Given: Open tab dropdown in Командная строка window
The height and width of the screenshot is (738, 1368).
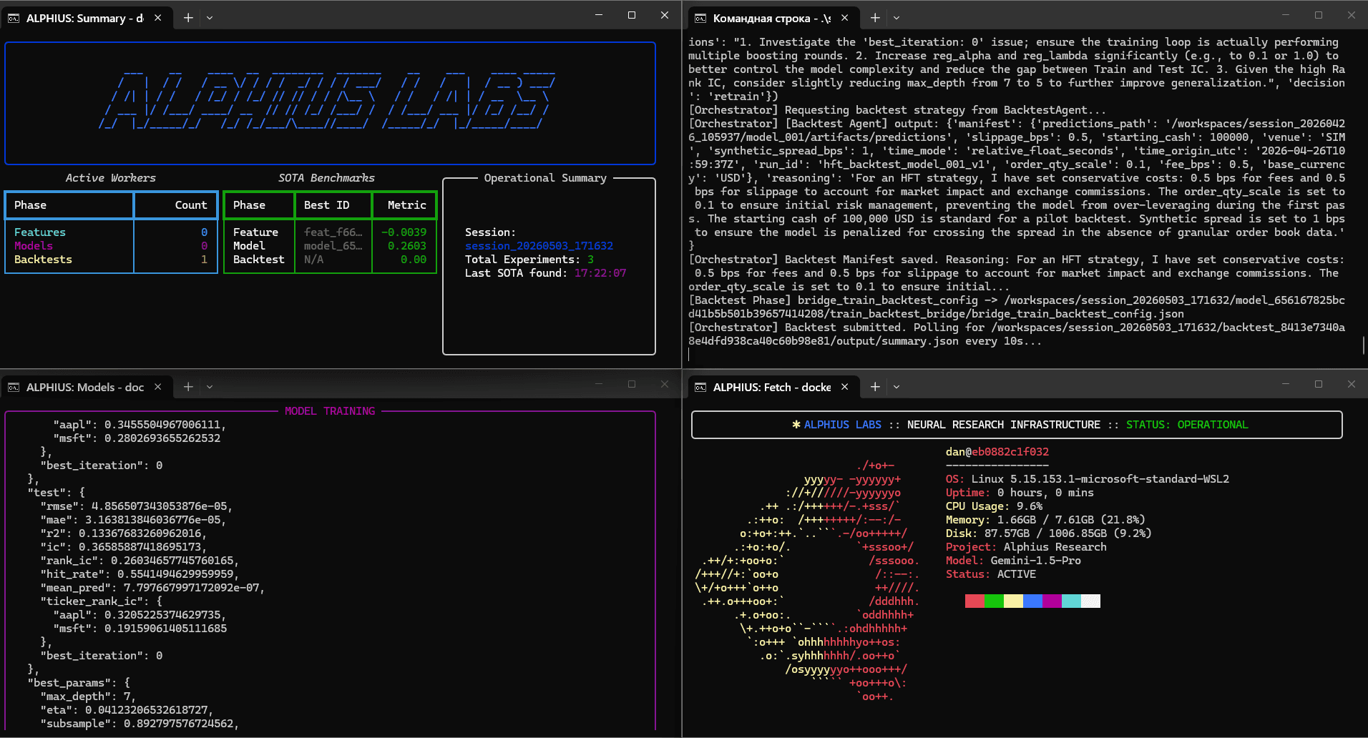Looking at the screenshot, I should 896,18.
